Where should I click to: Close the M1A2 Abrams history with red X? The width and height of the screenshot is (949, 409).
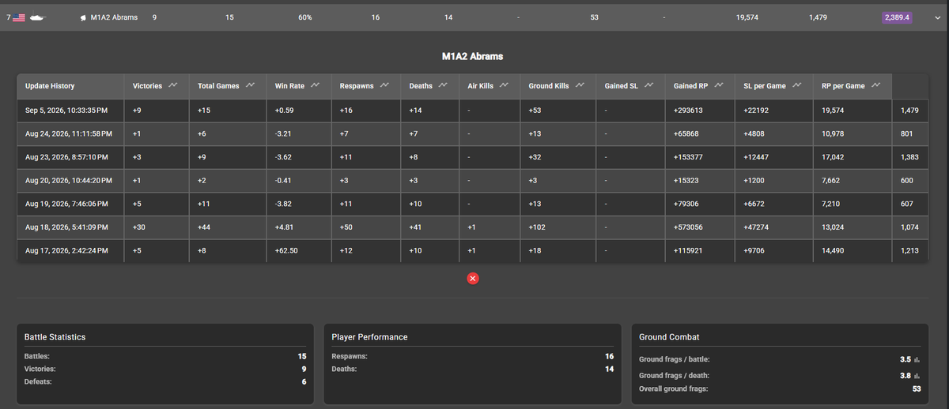pyautogui.click(x=473, y=278)
